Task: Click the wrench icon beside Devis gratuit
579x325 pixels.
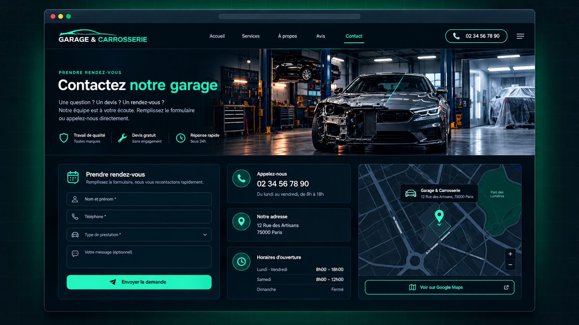Action: (122, 138)
